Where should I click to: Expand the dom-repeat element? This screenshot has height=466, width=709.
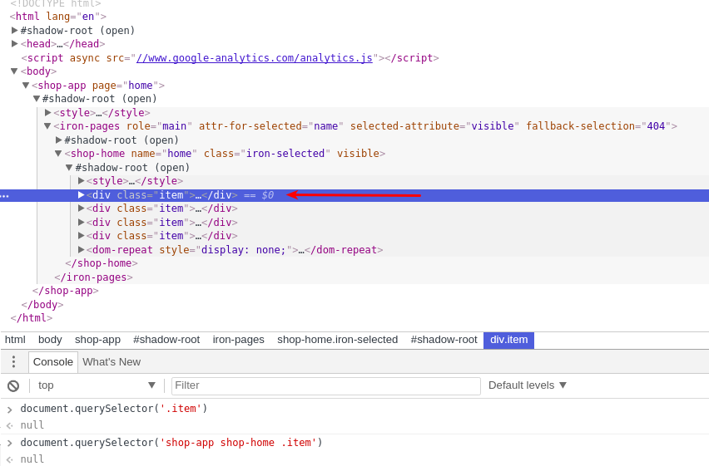tap(82, 250)
